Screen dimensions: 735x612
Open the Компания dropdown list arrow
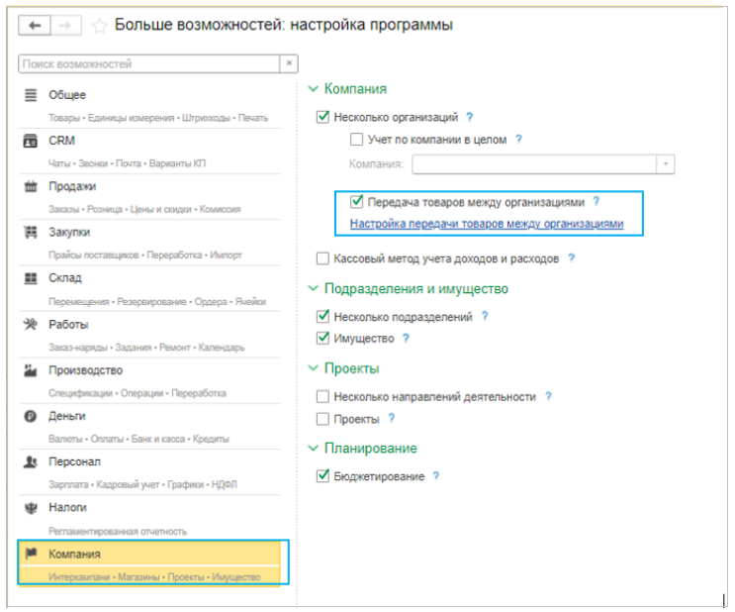pos(667,164)
